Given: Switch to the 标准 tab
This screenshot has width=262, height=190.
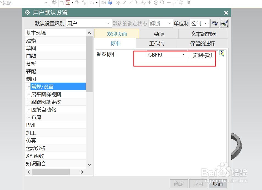Looking at the screenshot, I should click(115, 43).
